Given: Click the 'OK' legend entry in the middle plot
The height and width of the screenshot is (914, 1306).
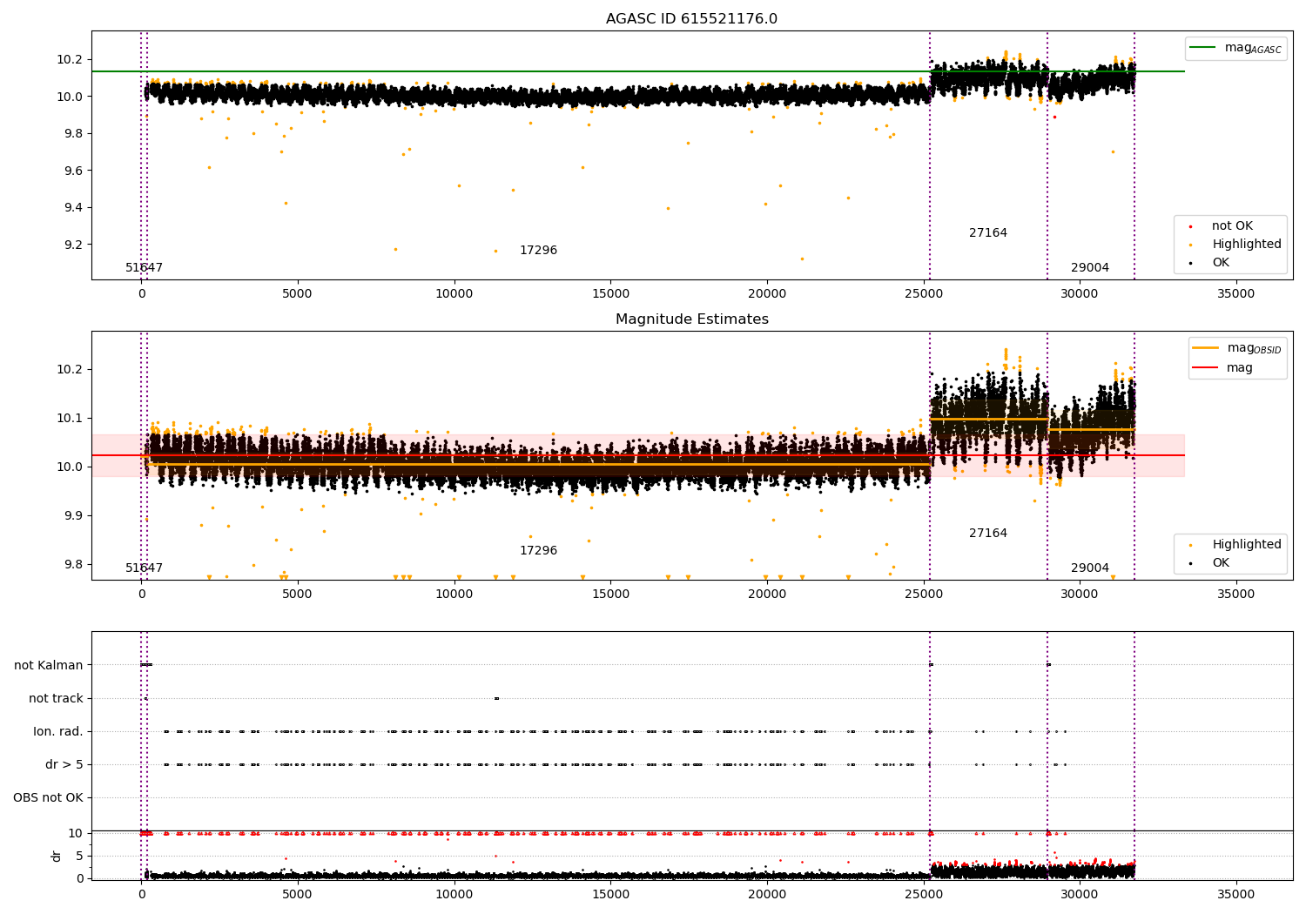Looking at the screenshot, I should [1221, 563].
